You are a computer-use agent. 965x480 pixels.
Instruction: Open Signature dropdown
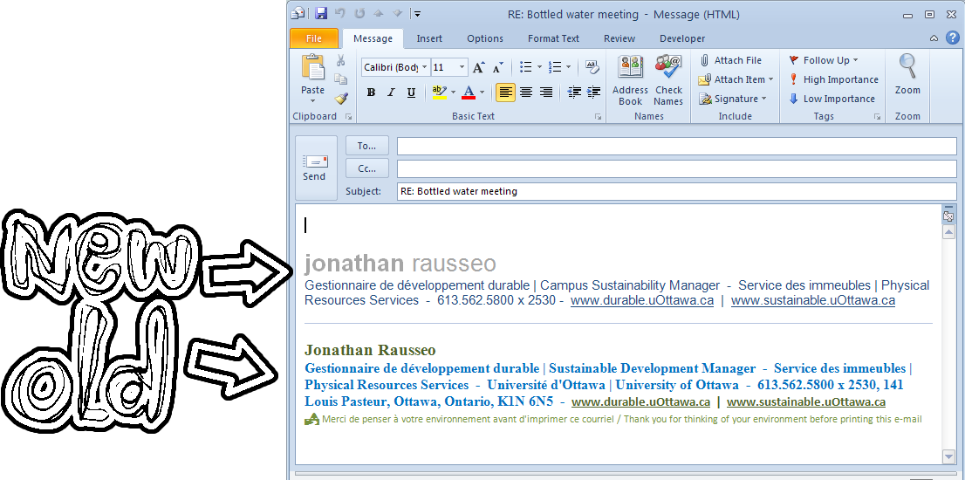(732, 99)
